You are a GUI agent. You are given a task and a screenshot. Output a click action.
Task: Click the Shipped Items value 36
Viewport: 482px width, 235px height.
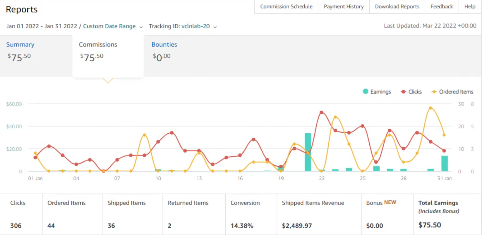tap(111, 226)
